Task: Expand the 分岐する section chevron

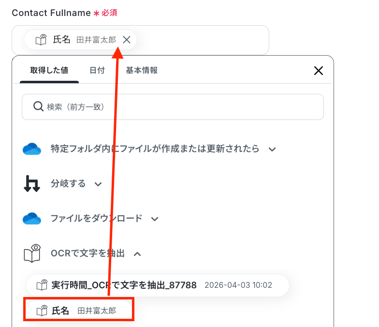Action: coord(98,184)
